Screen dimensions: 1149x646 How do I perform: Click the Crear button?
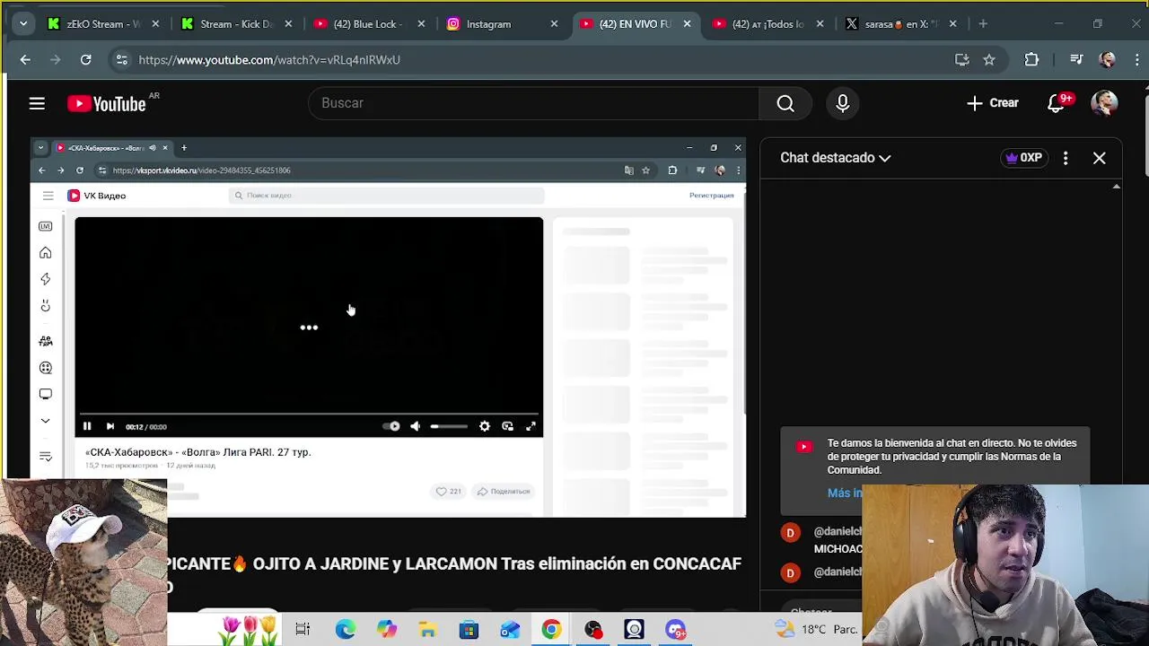pos(992,103)
